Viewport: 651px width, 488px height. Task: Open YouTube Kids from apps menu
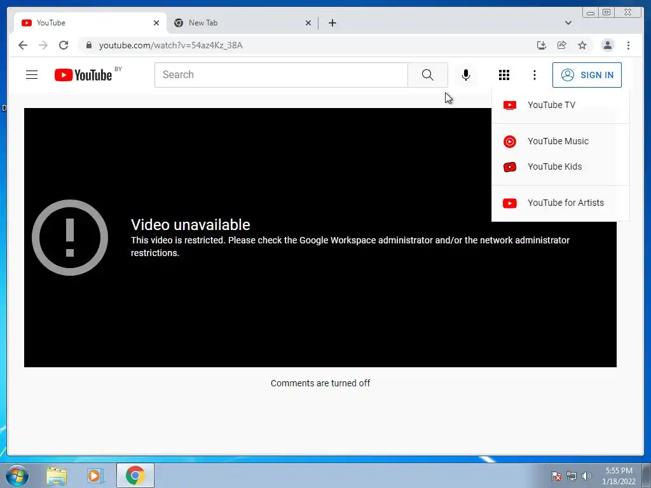coord(560,167)
